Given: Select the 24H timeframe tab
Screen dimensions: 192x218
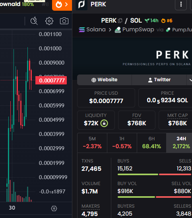Looking at the screenshot, I should click(179, 143).
